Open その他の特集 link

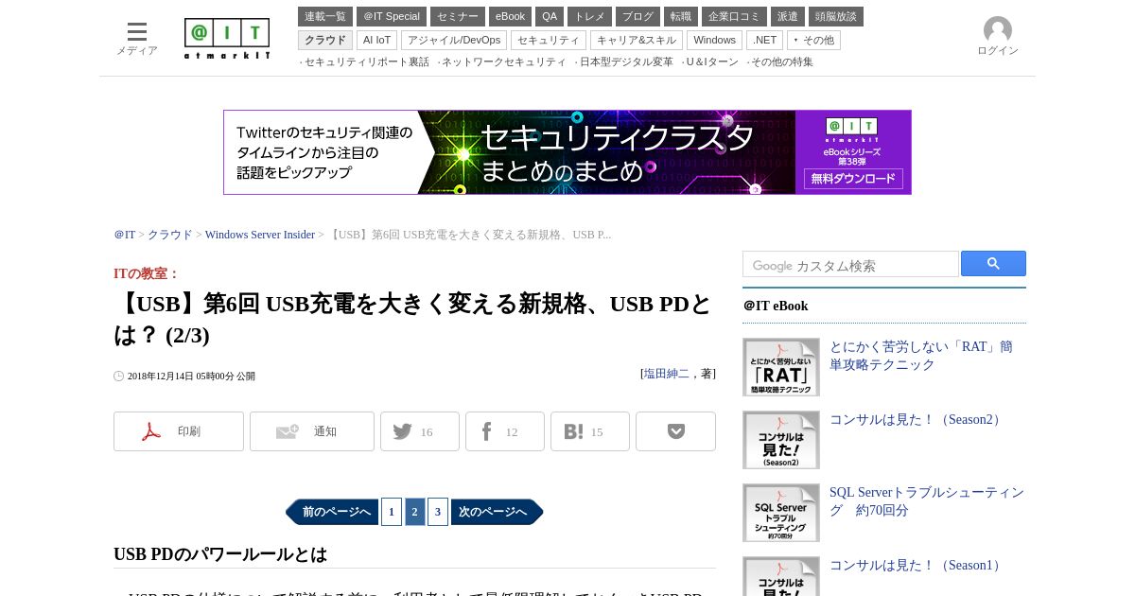[782, 62]
